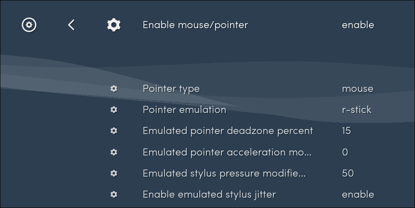This screenshot has height=208, width=415.
Task: Change the Pointer emulation 'r-stick' value
Action: pyautogui.click(x=356, y=110)
